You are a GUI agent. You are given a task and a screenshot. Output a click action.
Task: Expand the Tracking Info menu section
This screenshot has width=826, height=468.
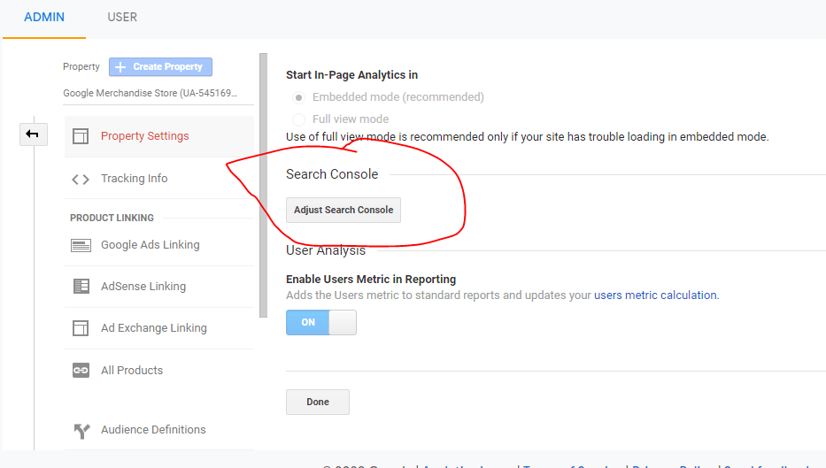click(x=134, y=179)
